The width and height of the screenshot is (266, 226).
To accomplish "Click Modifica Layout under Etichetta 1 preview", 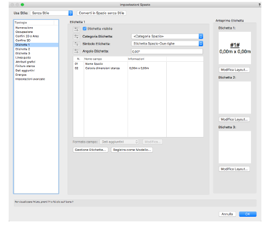I will point(234,70).
